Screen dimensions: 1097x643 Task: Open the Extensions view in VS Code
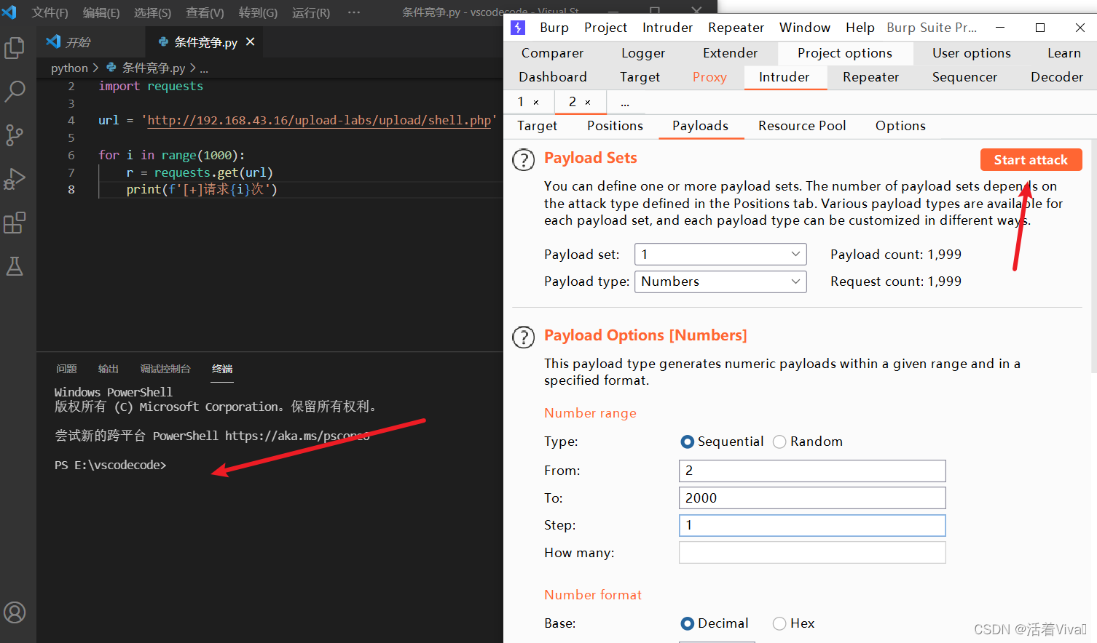pyautogui.click(x=15, y=223)
